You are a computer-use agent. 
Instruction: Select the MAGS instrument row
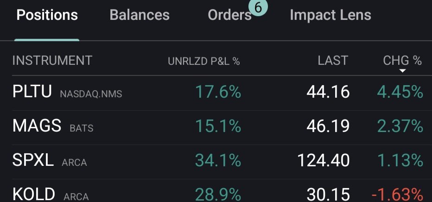coord(37,126)
